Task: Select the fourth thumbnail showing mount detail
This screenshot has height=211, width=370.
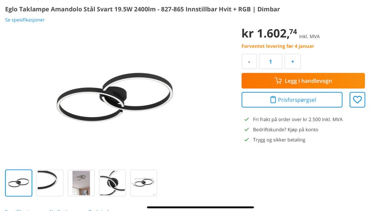Action: 112,183
